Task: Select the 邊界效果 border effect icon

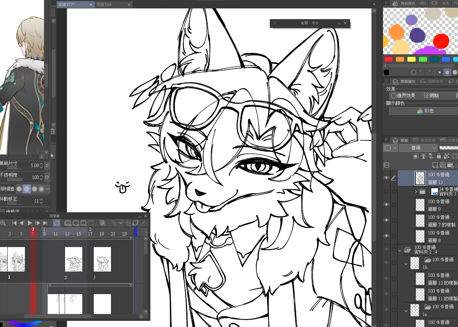Action: [x=393, y=96]
